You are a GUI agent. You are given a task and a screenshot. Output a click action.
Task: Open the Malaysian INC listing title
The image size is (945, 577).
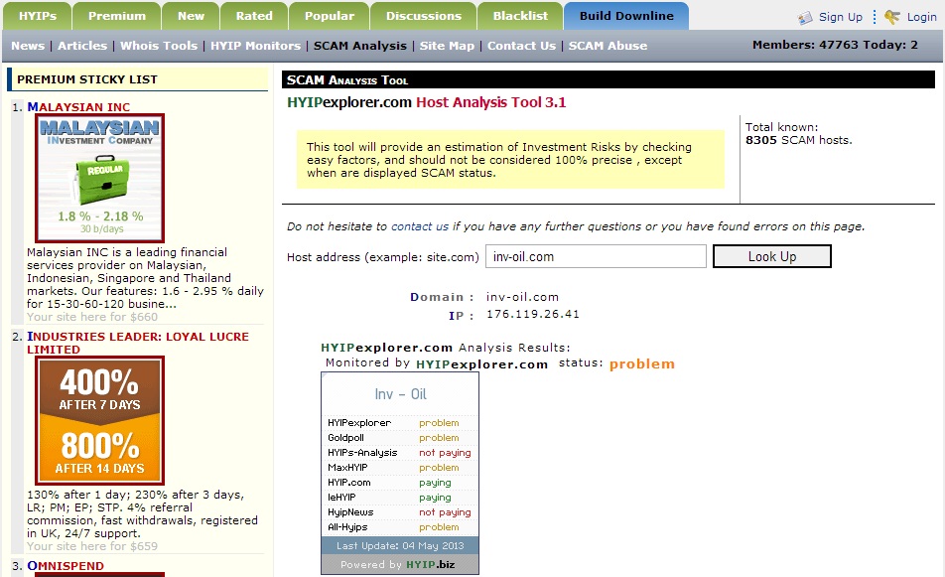coord(78,107)
